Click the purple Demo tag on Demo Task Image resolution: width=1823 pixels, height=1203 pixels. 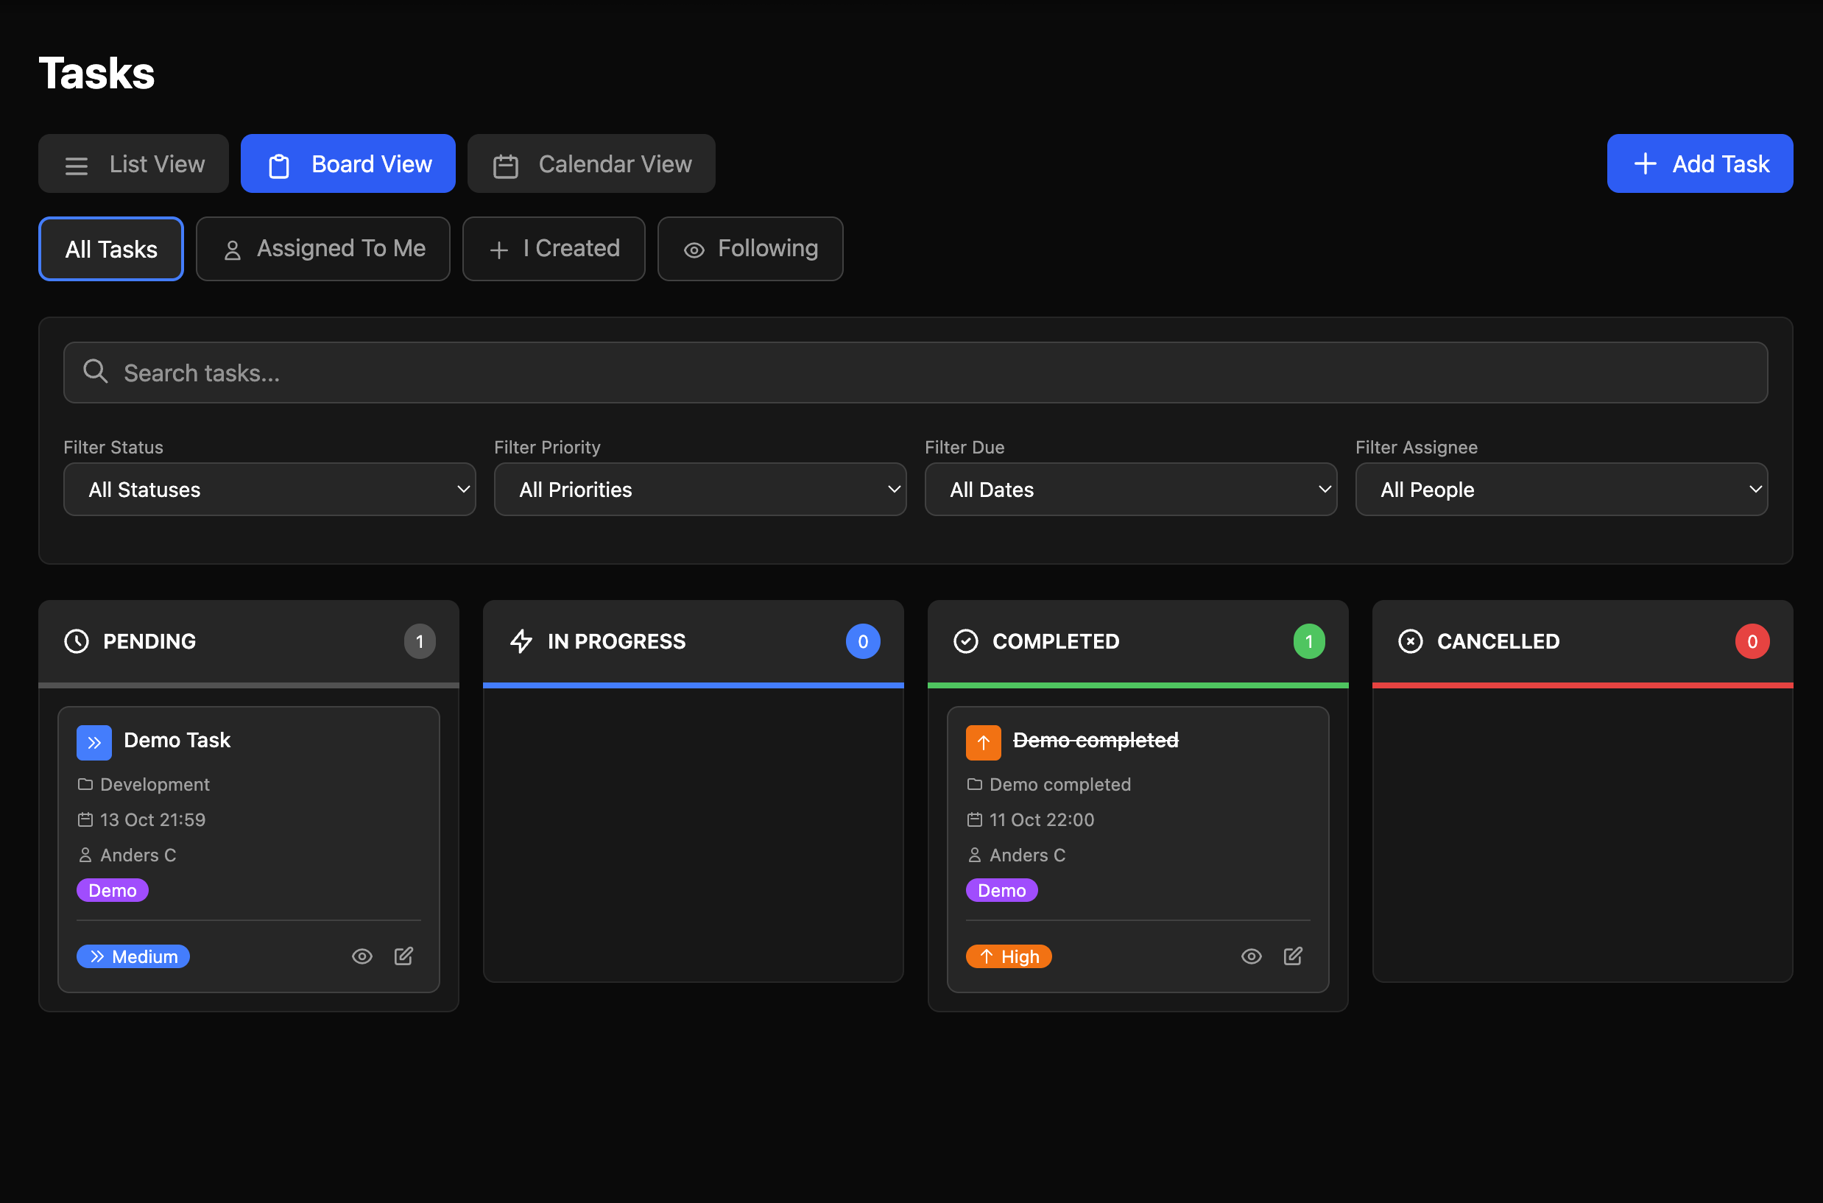[x=112, y=890]
